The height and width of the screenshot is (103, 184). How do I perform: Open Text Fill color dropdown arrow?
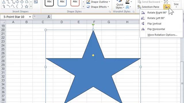[x=131, y=2]
